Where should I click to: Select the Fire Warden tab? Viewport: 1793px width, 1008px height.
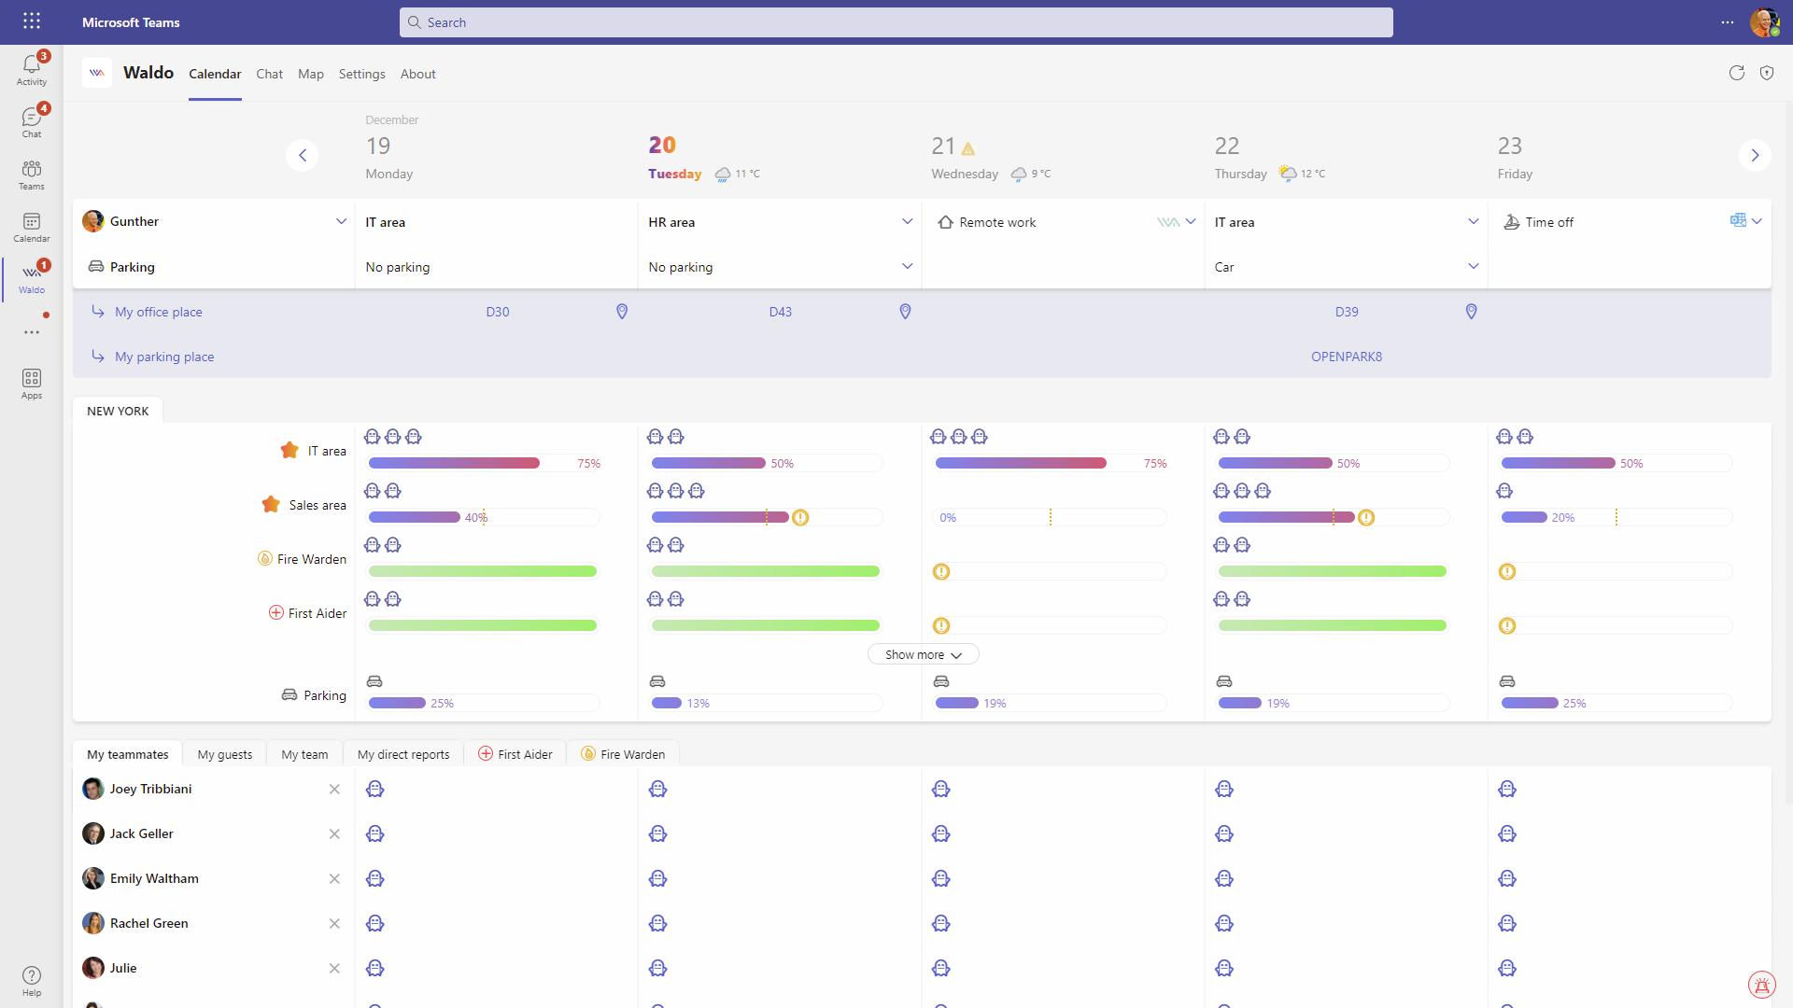click(623, 754)
